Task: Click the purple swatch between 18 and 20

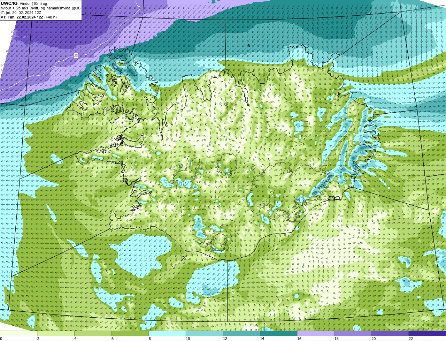Action: coord(353,334)
